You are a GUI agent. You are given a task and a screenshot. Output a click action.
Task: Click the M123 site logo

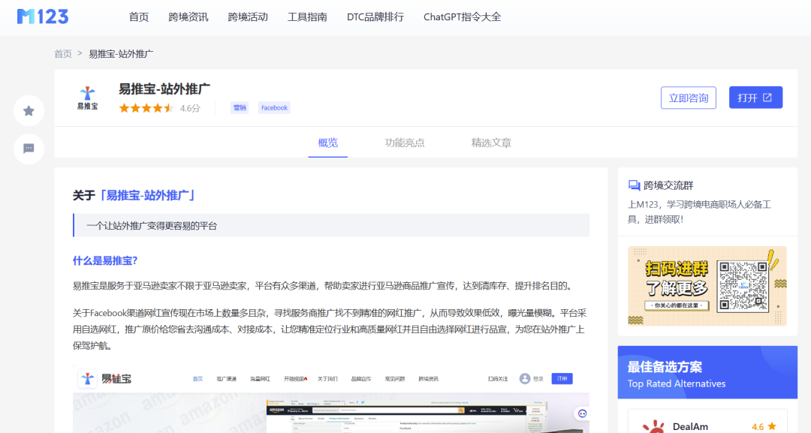42,16
